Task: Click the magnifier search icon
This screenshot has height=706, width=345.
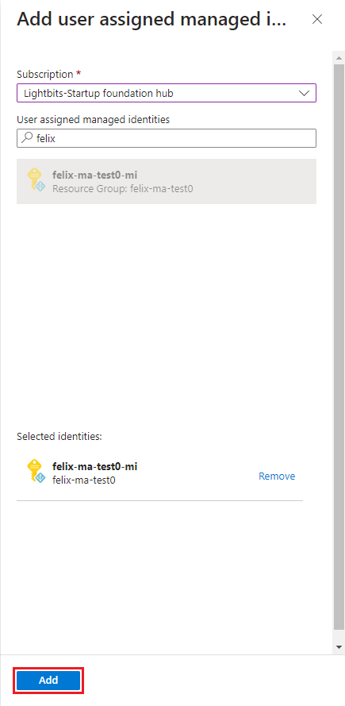Action: point(26,137)
